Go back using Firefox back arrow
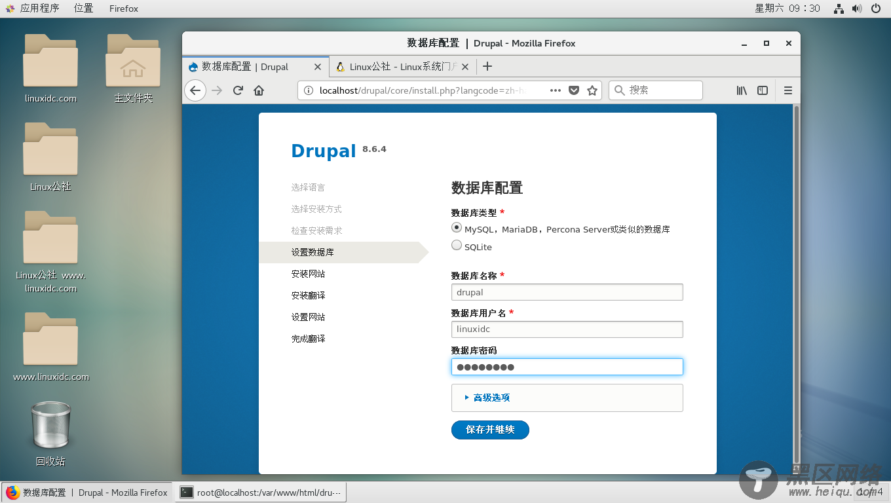The width and height of the screenshot is (891, 503). pos(195,90)
